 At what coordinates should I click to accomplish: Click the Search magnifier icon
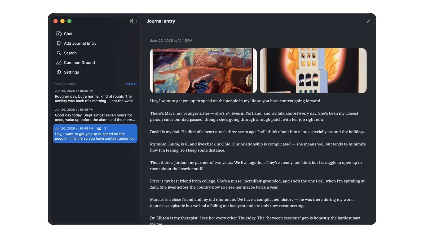tap(59, 53)
